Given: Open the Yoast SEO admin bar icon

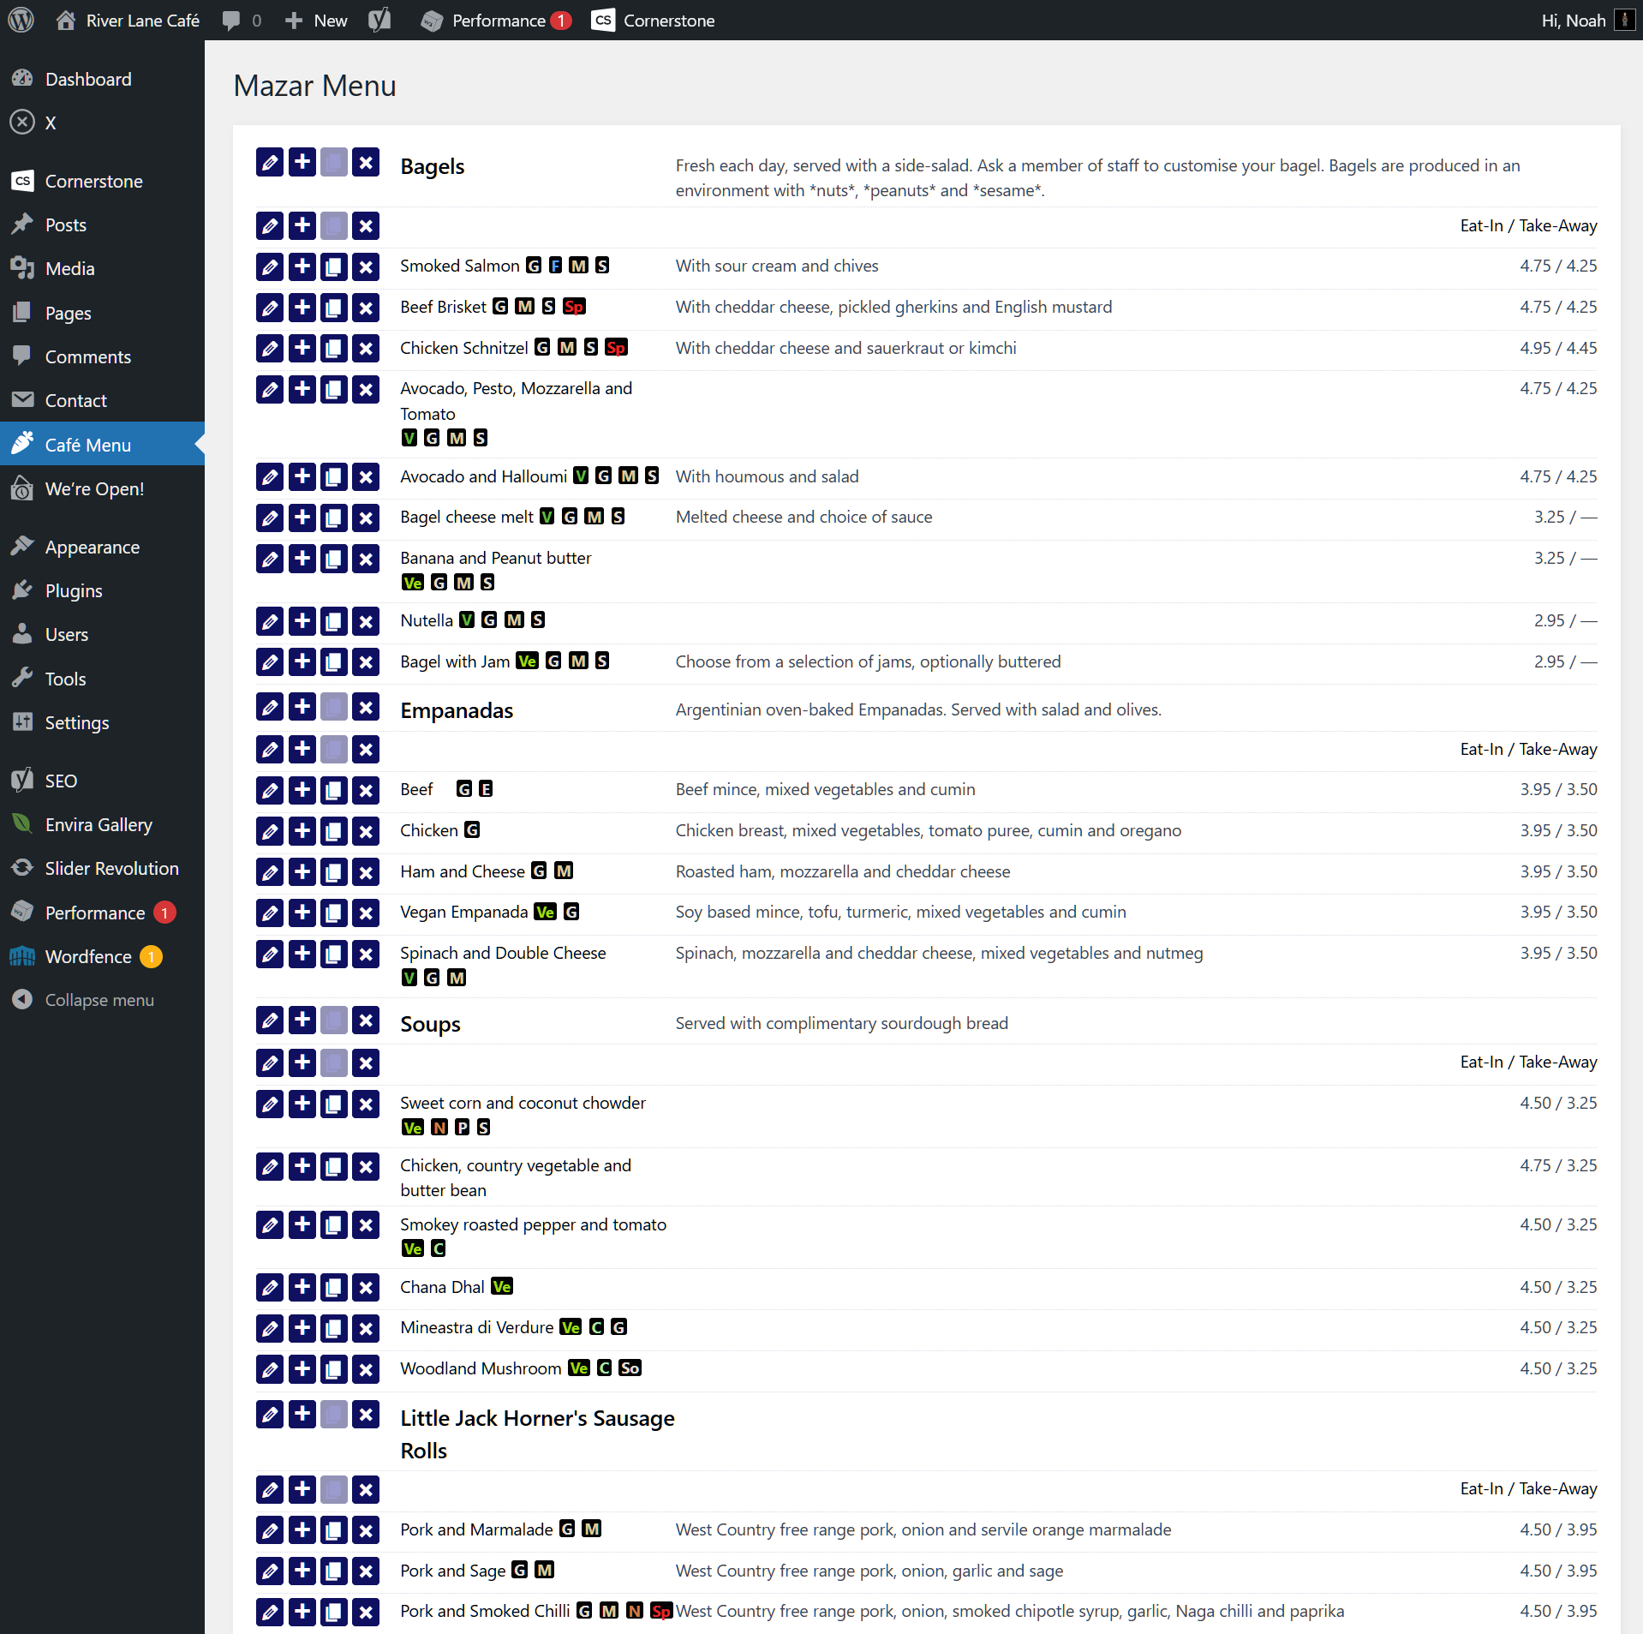Looking at the screenshot, I should (x=379, y=21).
